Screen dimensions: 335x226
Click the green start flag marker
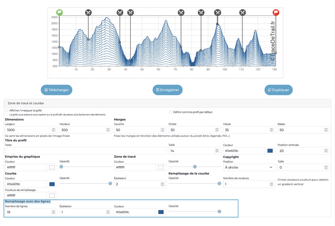click(59, 12)
